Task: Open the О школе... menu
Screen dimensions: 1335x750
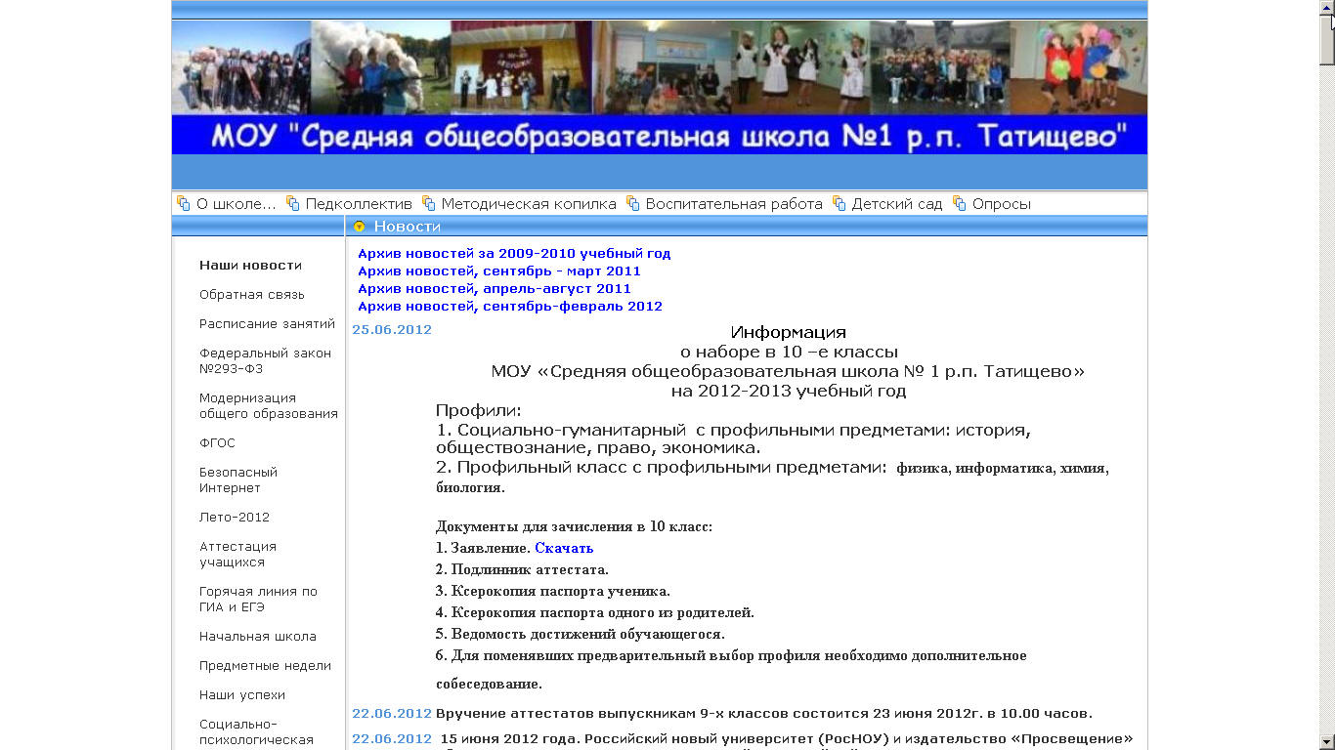Action: point(237,204)
